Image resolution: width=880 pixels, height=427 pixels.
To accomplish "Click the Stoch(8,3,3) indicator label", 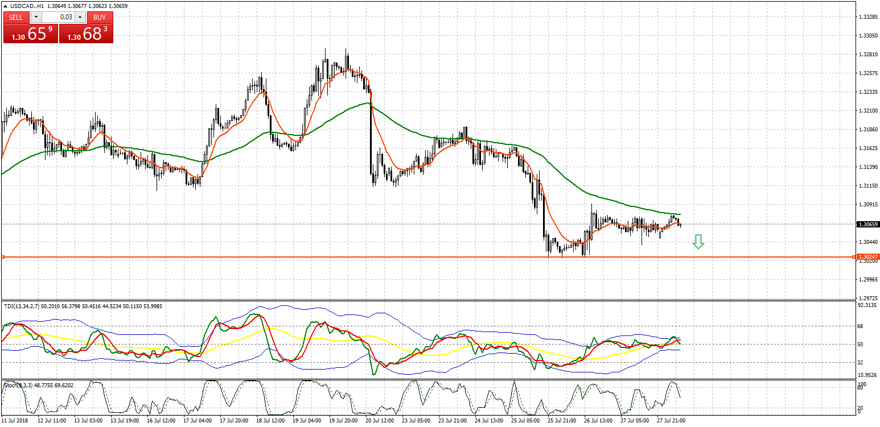I will pyautogui.click(x=17, y=385).
